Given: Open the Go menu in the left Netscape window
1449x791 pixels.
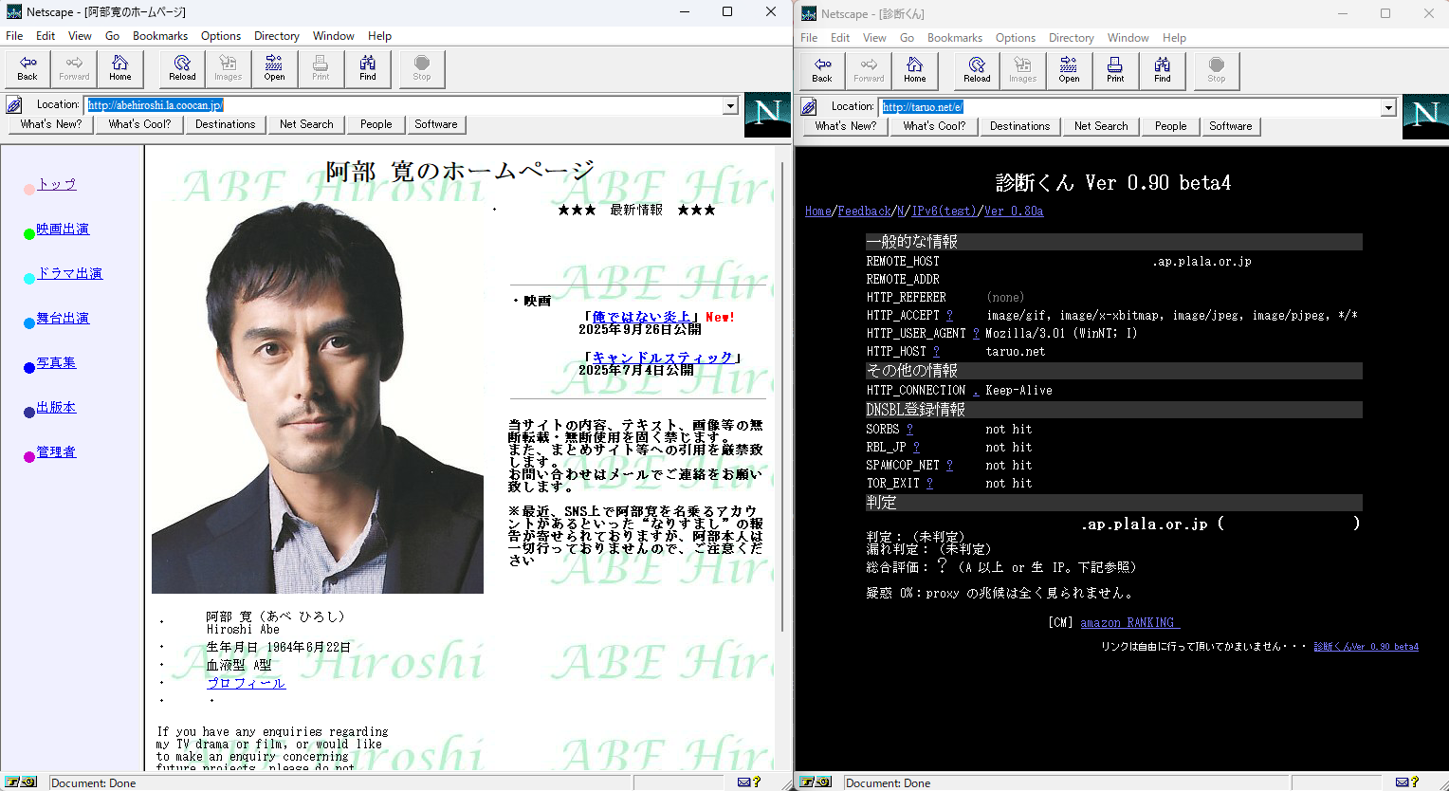Looking at the screenshot, I should point(112,35).
